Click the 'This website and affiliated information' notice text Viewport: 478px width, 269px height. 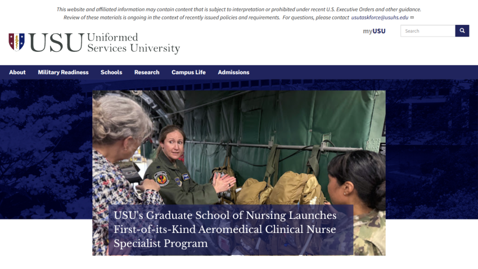[238, 14]
